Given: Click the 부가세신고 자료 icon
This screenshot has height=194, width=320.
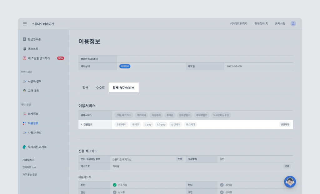Looking at the screenshot, I should (24, 147).
